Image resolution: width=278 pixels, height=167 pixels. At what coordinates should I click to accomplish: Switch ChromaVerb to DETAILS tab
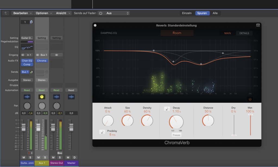pos(244,33)
